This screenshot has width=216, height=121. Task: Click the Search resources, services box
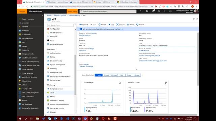pos(108,11)
